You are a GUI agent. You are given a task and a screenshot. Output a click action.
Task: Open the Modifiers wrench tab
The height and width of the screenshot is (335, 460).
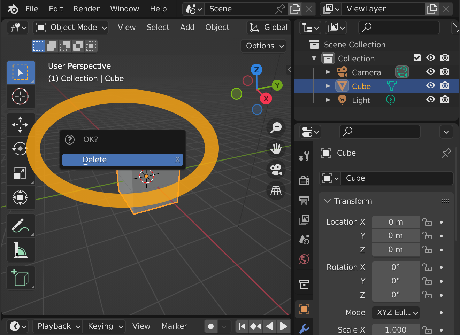point(304,328)
